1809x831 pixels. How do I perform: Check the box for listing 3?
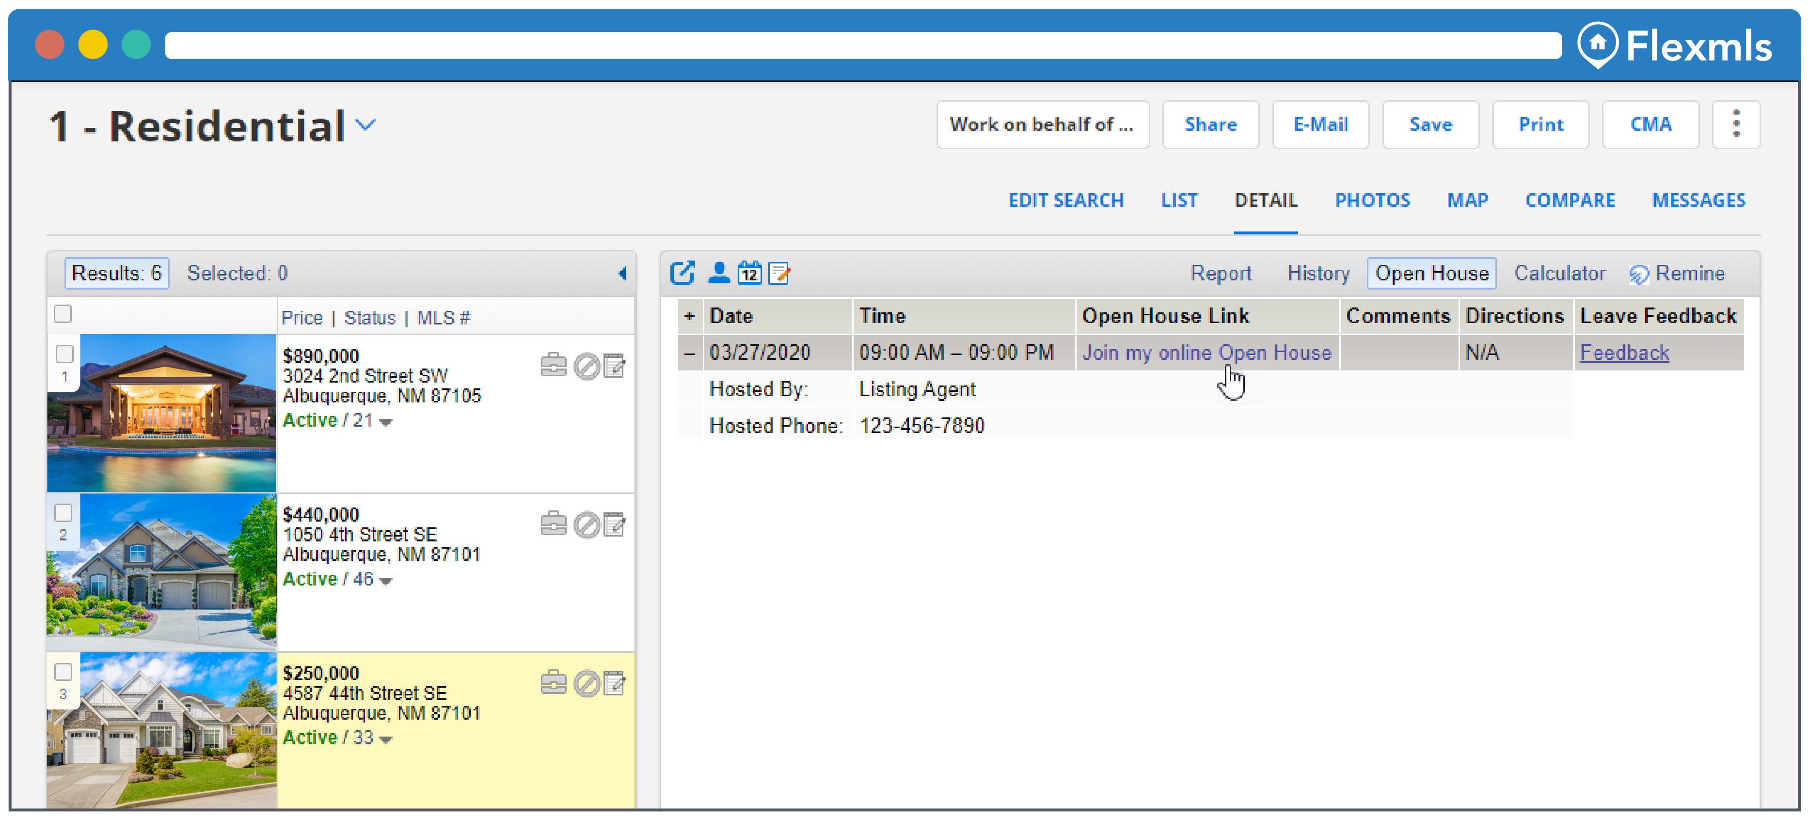(x=63, y=672)
